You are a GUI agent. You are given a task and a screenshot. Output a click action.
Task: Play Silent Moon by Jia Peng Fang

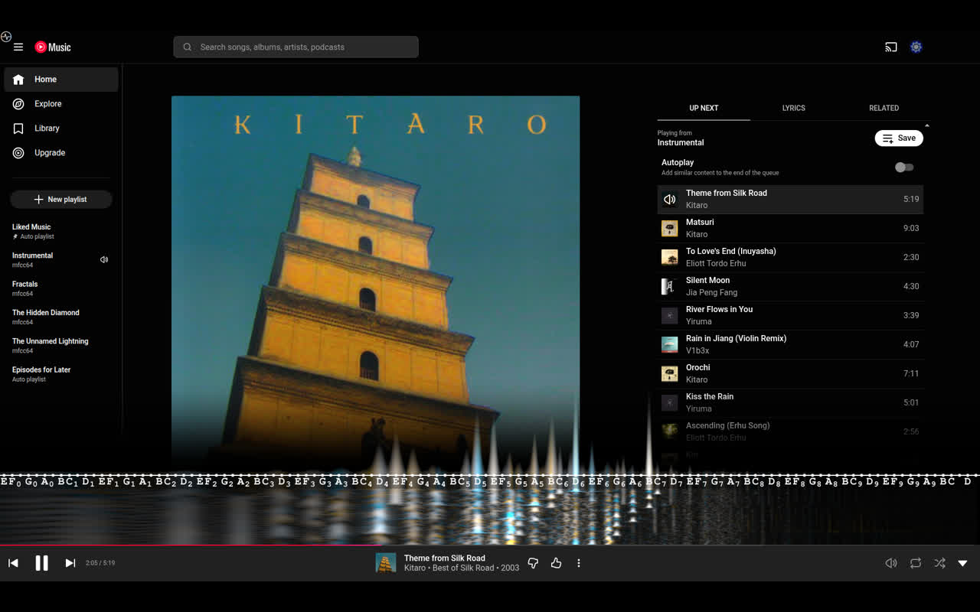(790, 286)
